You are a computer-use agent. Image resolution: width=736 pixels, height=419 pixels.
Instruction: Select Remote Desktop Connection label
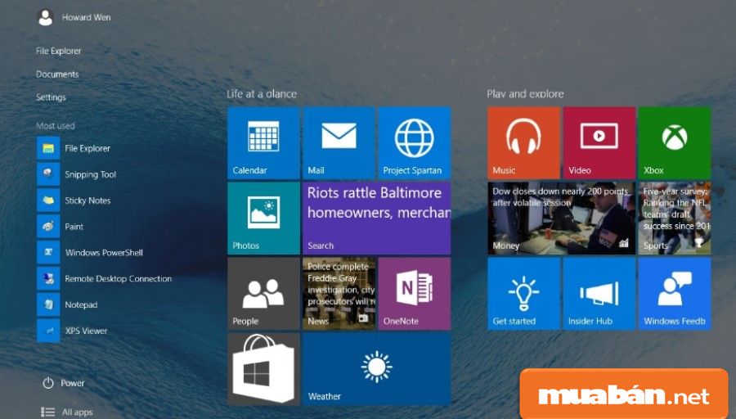pos(119,278)
